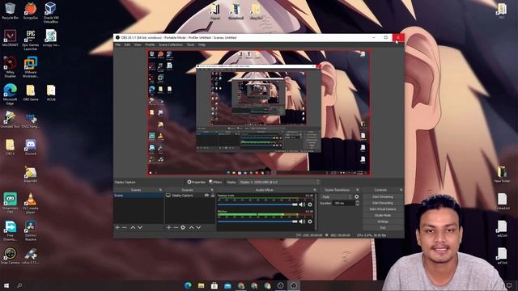Viewport: 518px width, 291px height.
Task: Open taskbar search magnifier
Action: [19, 285]
